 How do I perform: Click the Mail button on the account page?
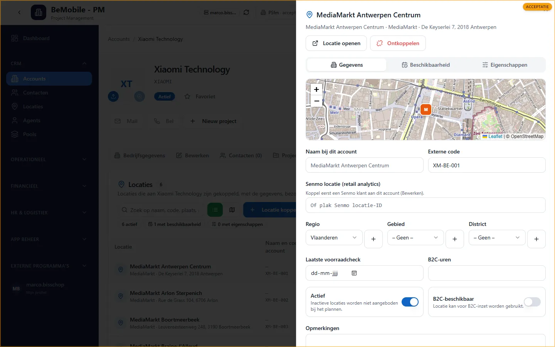pyautogui.click(x=126, y=121)
